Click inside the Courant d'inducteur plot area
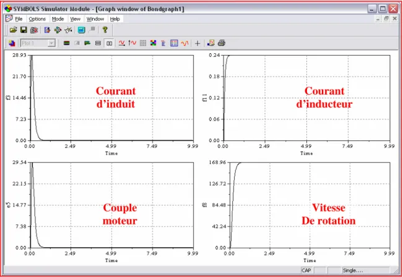 (307, 98)
